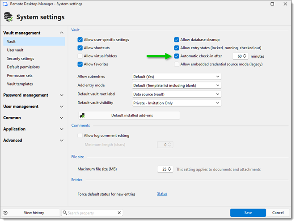
Task: Click the Save button
Action: [x=248, y=213]
